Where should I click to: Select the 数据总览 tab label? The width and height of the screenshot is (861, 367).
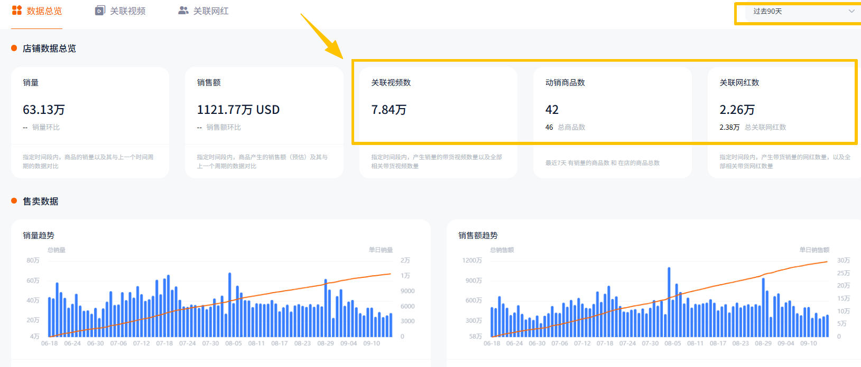(x=44, y=11)
